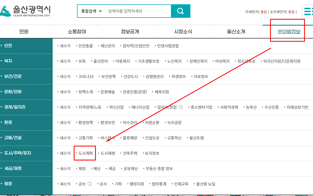The width and height of the screenshot is (313, 196).
Task: Open the 보육 link in 복지 row
Action: 82,61
